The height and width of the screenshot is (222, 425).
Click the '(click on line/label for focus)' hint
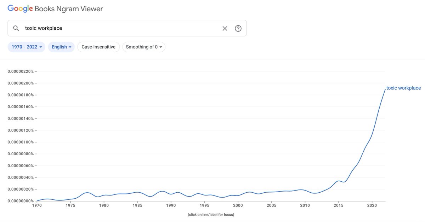pyautogui.click(x=211, y=215)
